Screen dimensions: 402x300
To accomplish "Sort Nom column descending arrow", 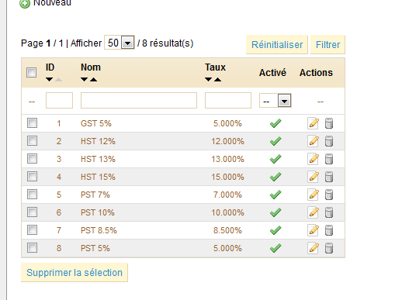I will click(84, 80).
